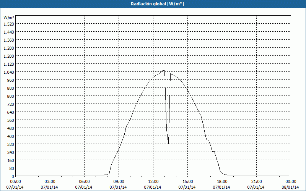
Task: Select the 1.040 y-axis value
Action: point(9,72)
